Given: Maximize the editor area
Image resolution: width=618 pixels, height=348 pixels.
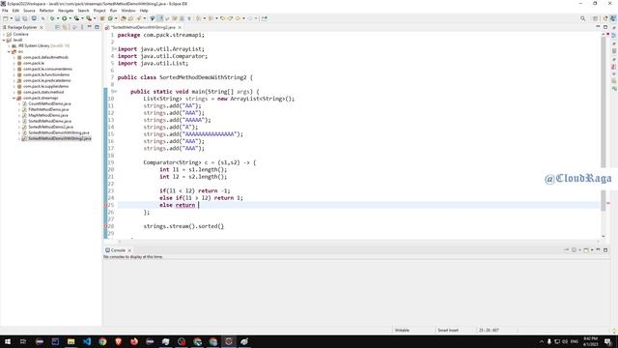Looking at the screenshot, I should (x=605, y=27).
